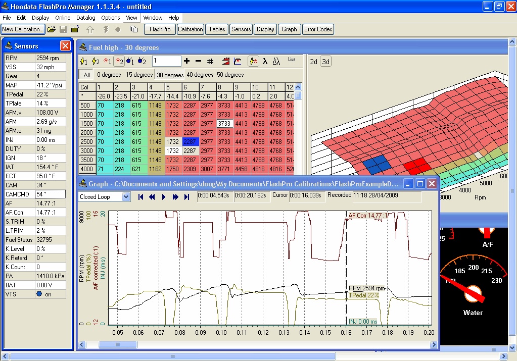Click graph horizontal scrollbar right arrow
Image resolution: width=517 pixels, height=361 pixels.
(434, 344)
